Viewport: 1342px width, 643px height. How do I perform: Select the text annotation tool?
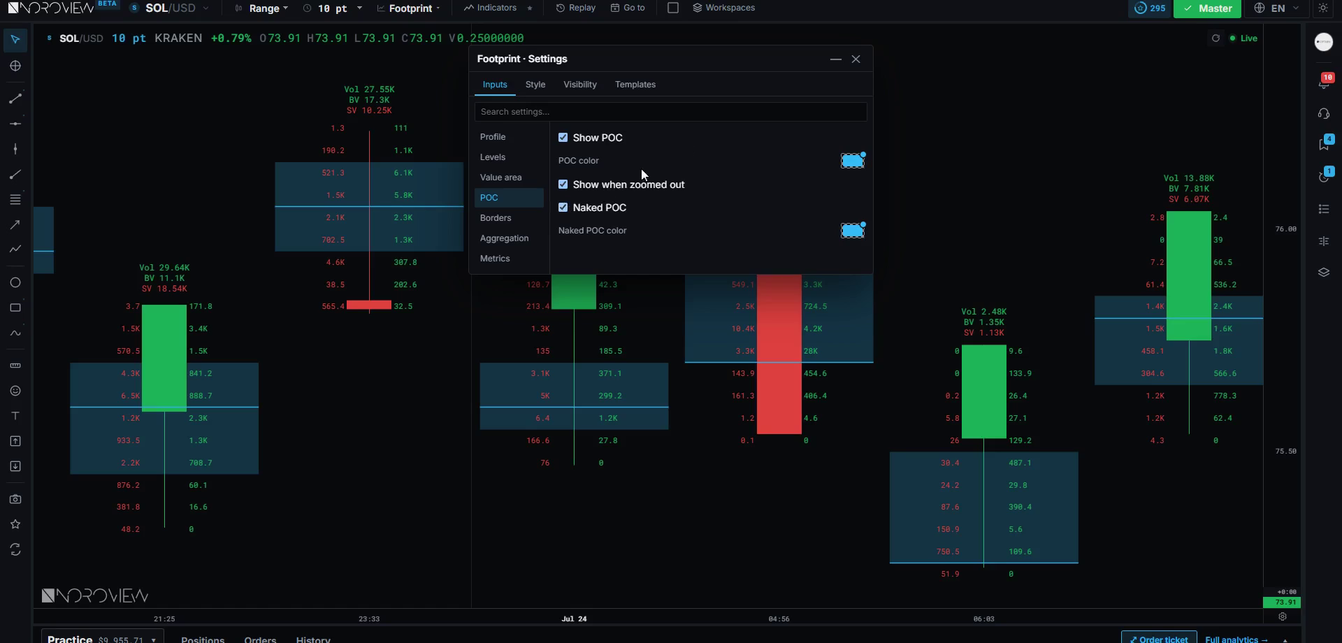[x=15, y=416]
